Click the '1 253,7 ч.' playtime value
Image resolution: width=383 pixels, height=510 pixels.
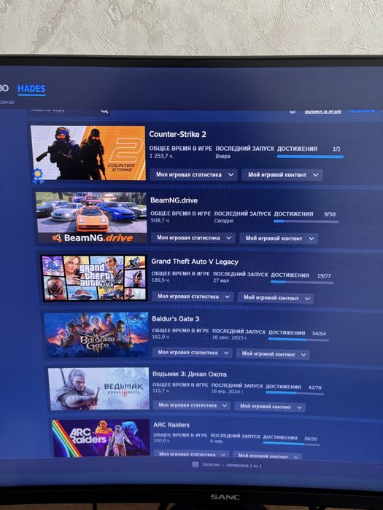click(x=161, y=156)
